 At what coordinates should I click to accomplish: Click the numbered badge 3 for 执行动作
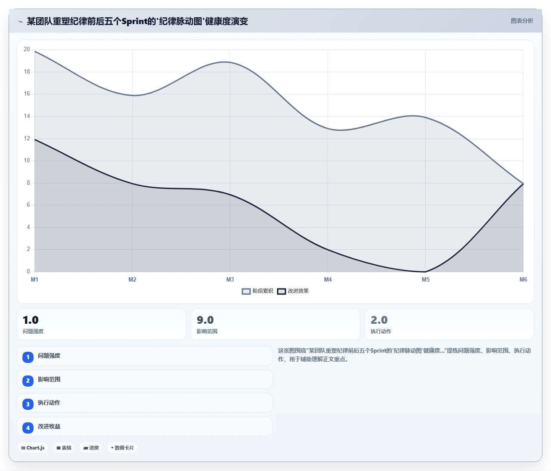28,404
